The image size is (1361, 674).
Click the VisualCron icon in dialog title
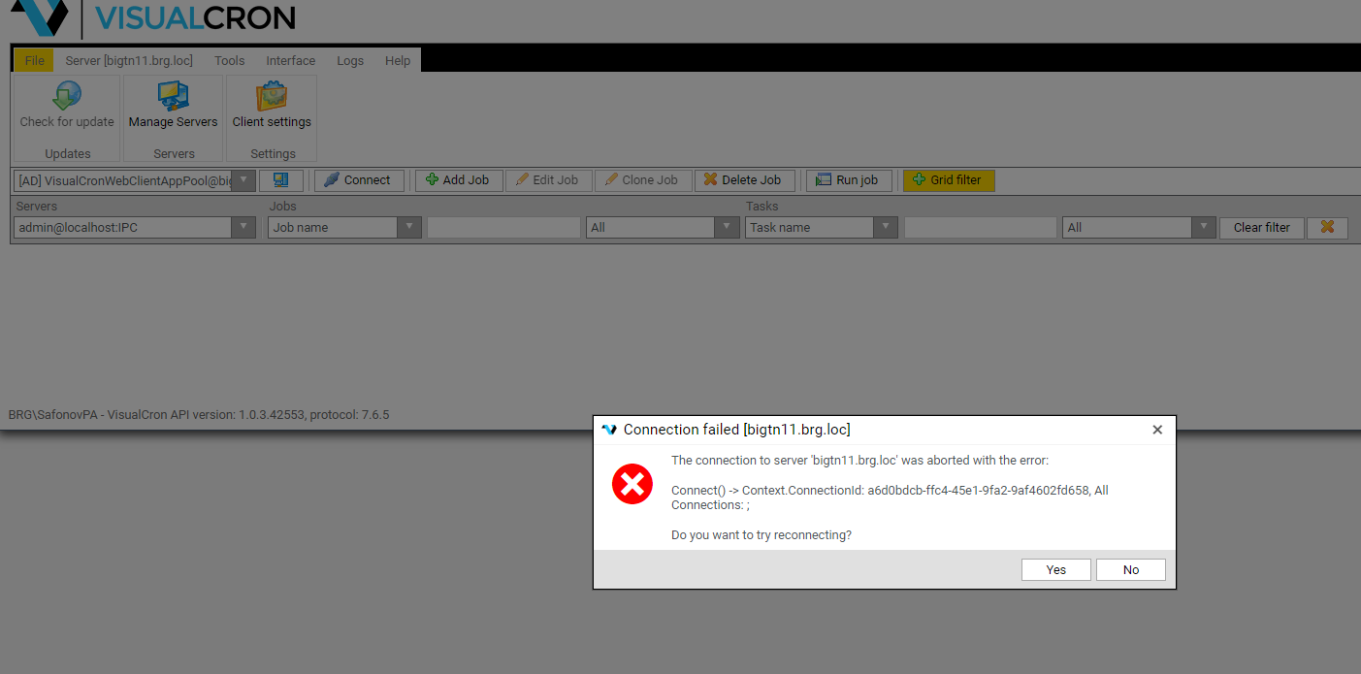[x=609, y=430]
